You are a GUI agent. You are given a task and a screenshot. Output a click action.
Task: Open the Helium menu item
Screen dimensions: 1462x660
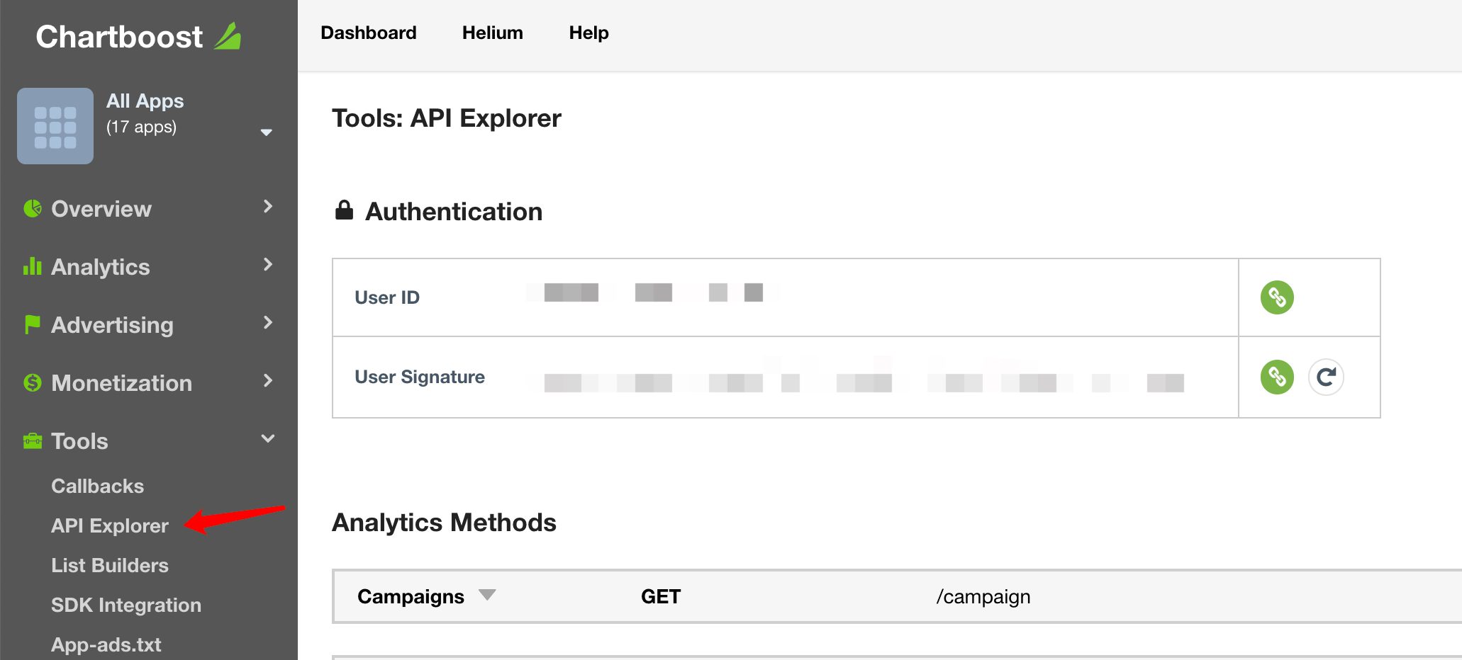coord(492,33)
